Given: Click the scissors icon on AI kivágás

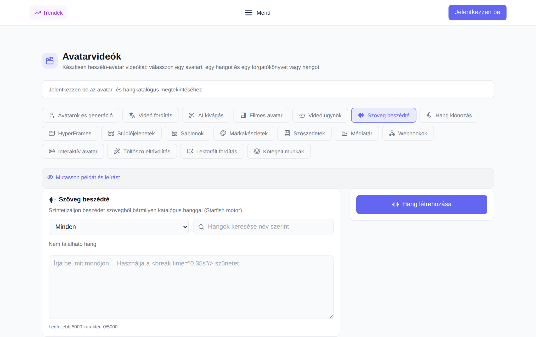Looking at the screenshot, I should (192, 115).
